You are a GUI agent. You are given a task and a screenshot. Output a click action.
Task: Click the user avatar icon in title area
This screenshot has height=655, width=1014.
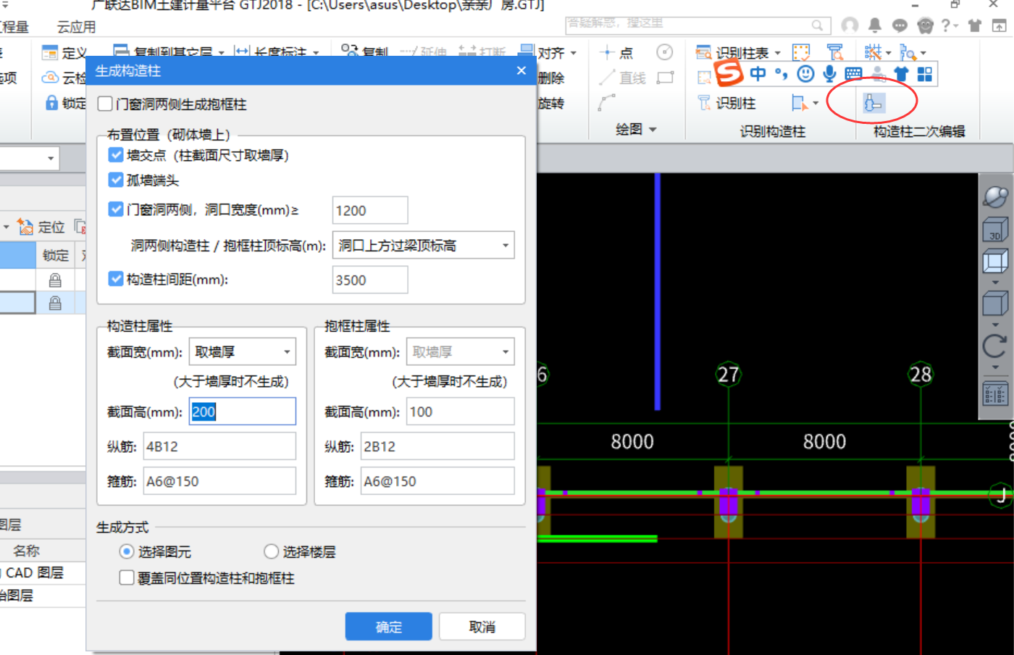tap(850, 25)
